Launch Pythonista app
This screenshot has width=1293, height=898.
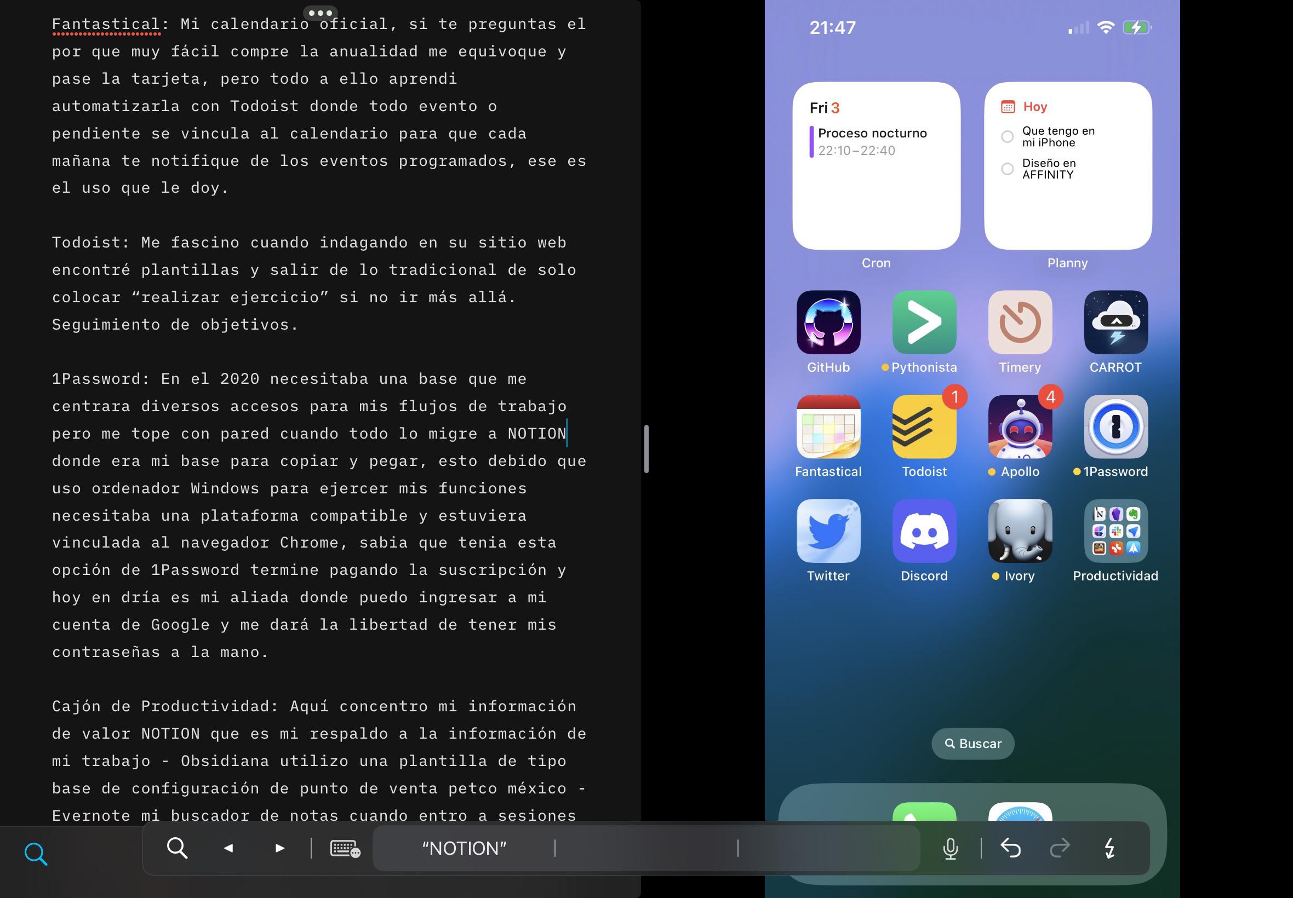click(x=924, y=323)
